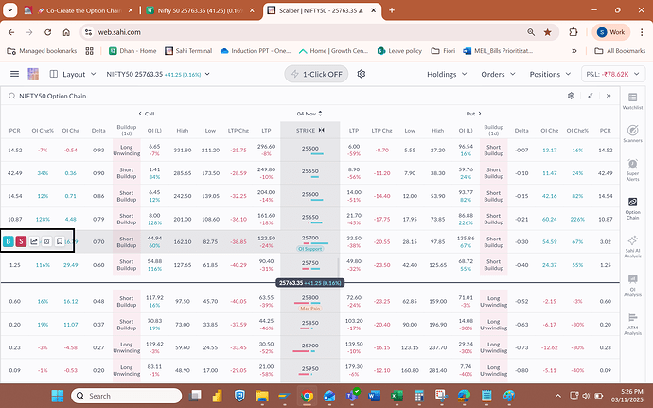Open Sahi Terminal bookmark
The image size is (653, 408).
click(x=188, y=51)
